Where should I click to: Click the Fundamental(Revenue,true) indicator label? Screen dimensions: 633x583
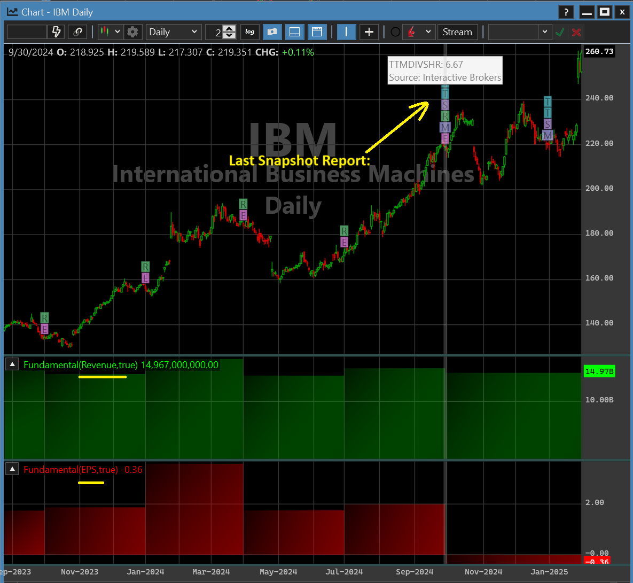81,365
